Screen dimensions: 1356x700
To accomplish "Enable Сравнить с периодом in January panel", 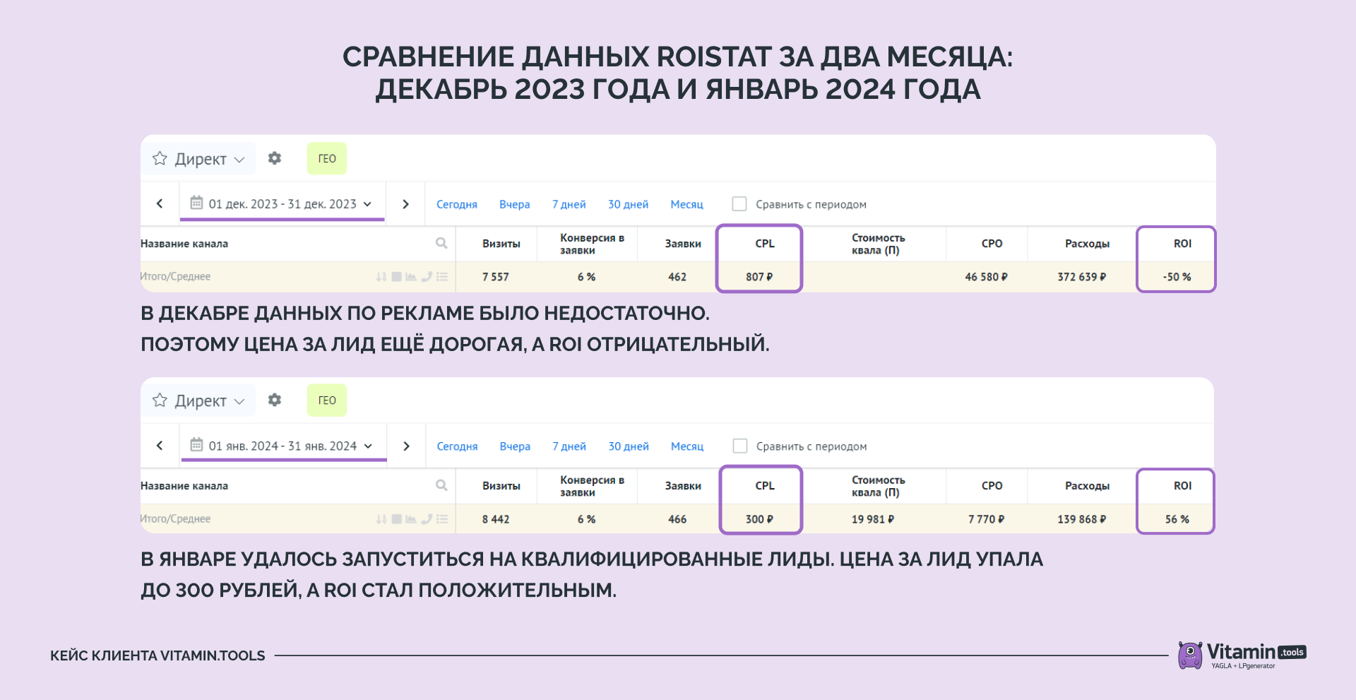I will click(740, 446).
